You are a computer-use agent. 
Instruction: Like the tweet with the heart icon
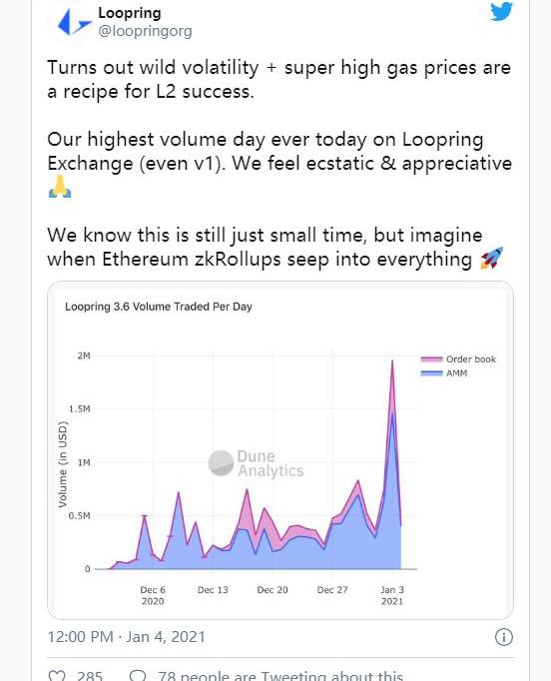tap(57, 676)
